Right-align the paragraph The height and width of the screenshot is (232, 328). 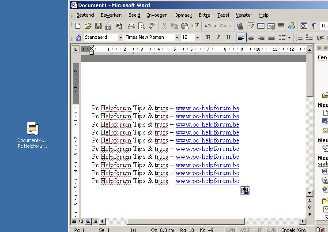point(261,37)
